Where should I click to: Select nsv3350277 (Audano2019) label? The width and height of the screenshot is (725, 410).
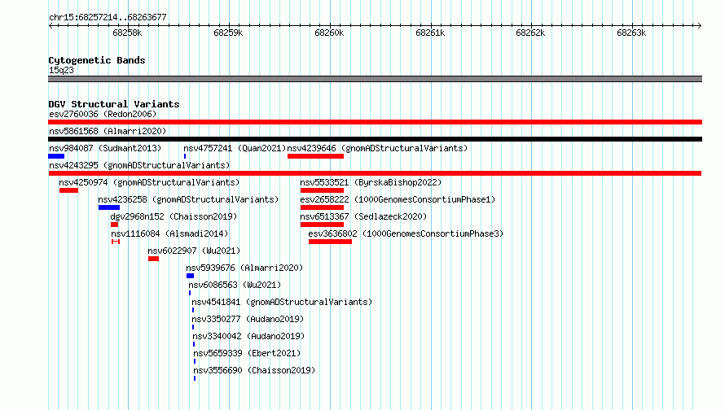click(x=248, y=319)
